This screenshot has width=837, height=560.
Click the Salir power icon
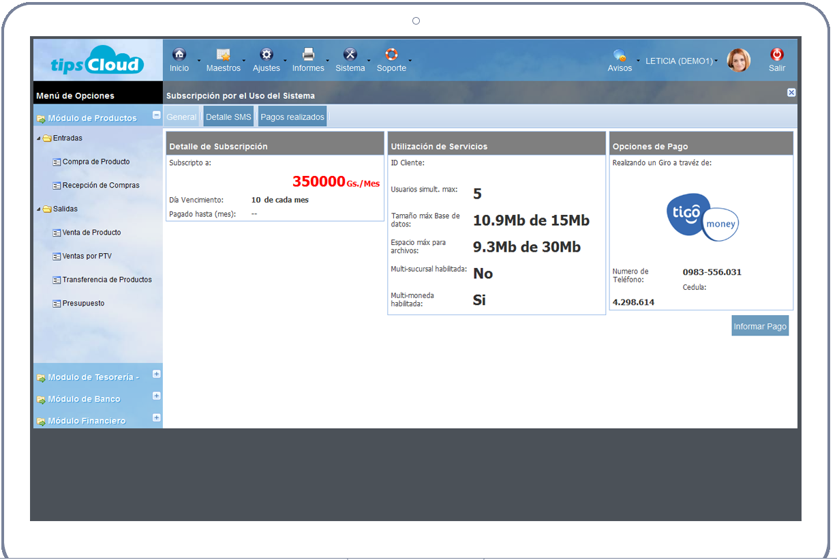(776, 55)
